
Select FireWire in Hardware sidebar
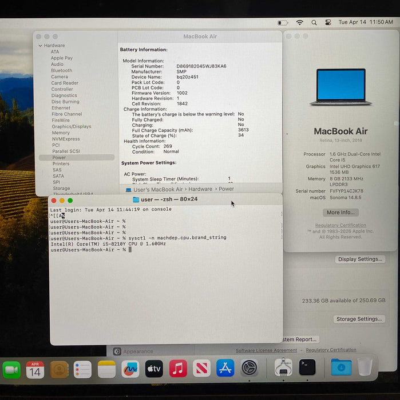(x=61, y=121)
